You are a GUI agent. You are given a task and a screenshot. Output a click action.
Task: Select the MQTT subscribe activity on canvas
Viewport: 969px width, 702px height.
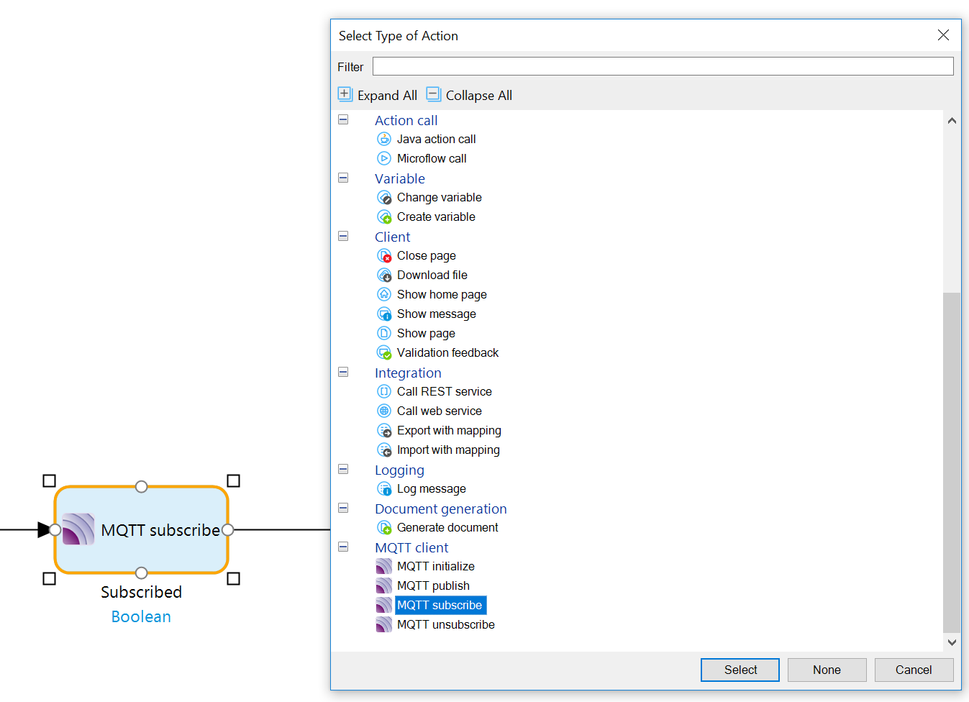[142, 529]
